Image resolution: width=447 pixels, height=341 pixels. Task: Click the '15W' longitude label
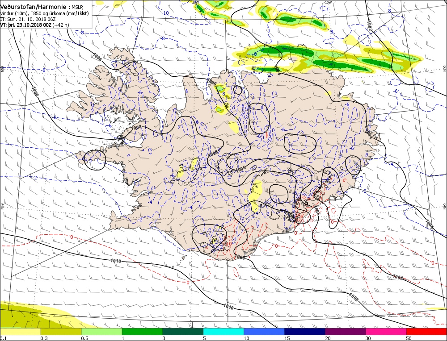coord(329,2)
